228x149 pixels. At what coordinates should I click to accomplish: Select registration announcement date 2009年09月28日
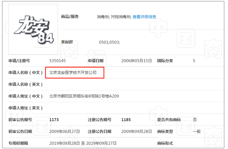[x=136, y=132]
